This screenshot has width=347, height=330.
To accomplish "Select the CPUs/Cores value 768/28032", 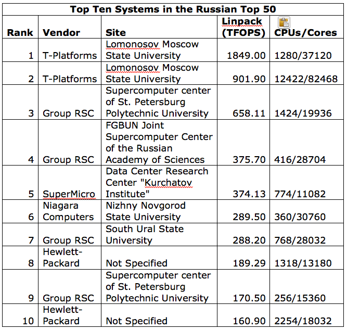I will pos(300,240).
